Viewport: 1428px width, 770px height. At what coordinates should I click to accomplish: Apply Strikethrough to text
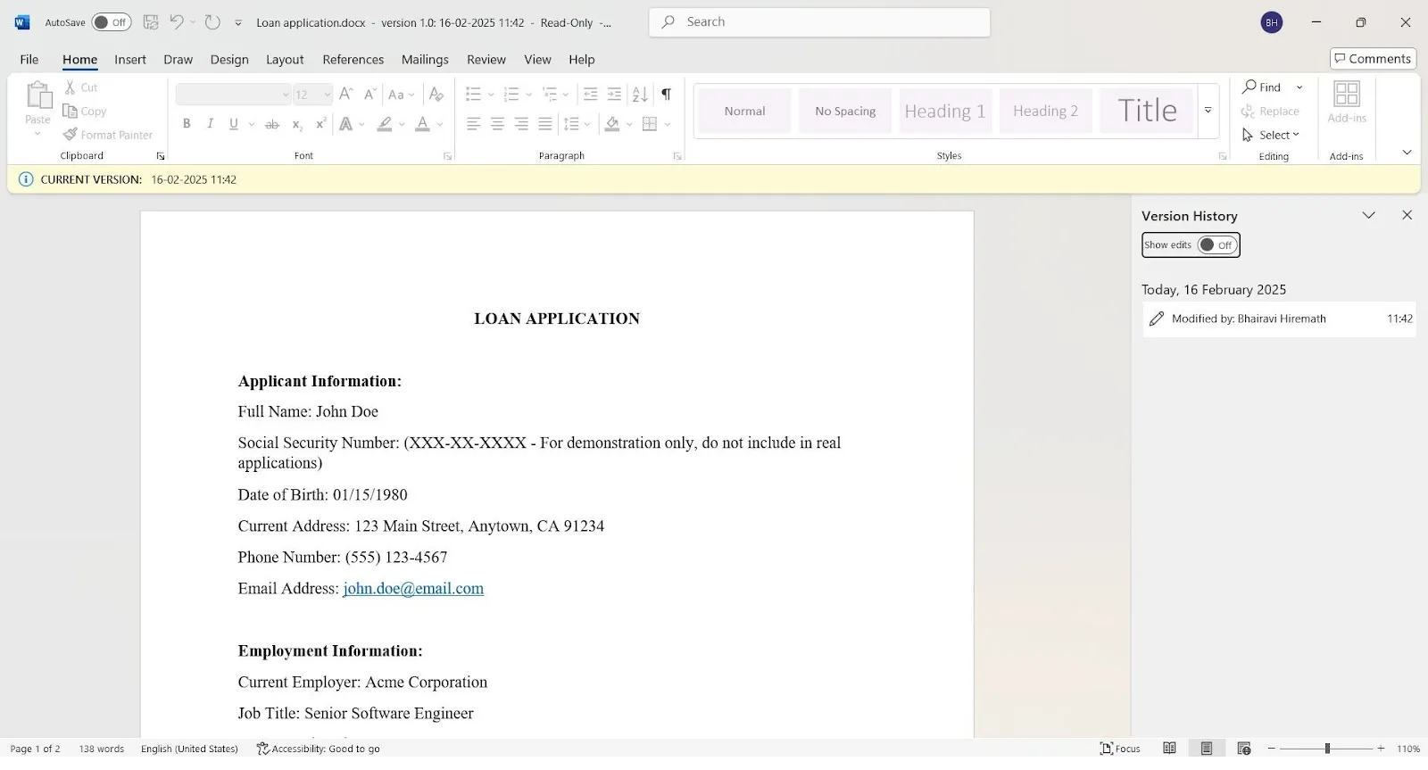pos(272,124)
